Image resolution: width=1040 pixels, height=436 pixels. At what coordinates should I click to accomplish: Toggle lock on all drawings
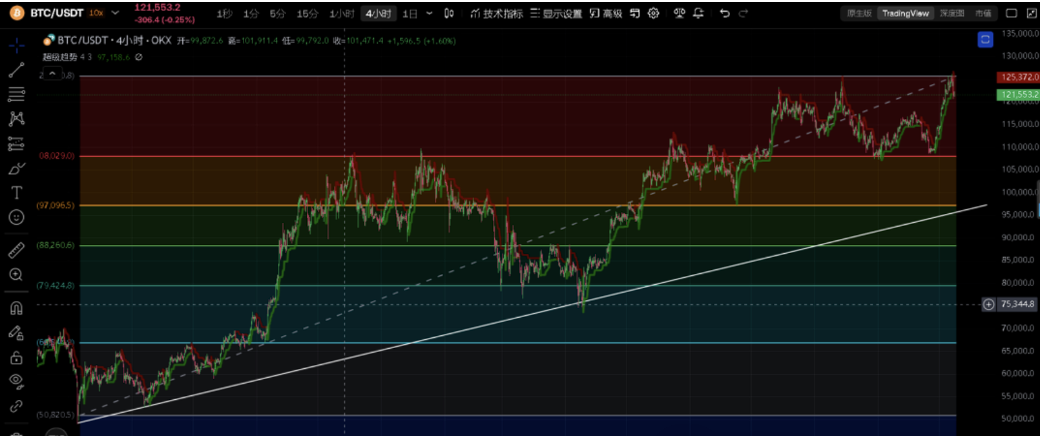click(16, 357)
